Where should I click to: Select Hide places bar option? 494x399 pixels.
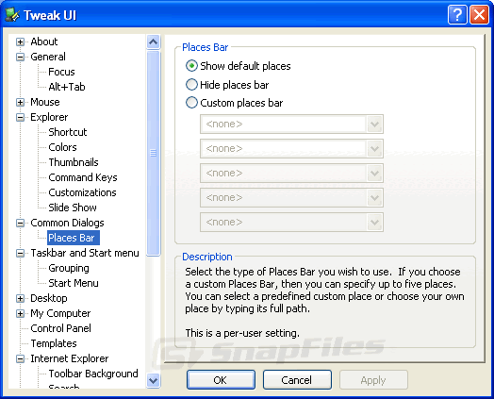pyautogui.click(x=191, y=85)
